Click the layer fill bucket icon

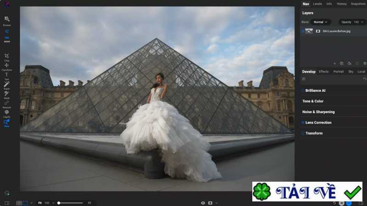pos(350,63)
